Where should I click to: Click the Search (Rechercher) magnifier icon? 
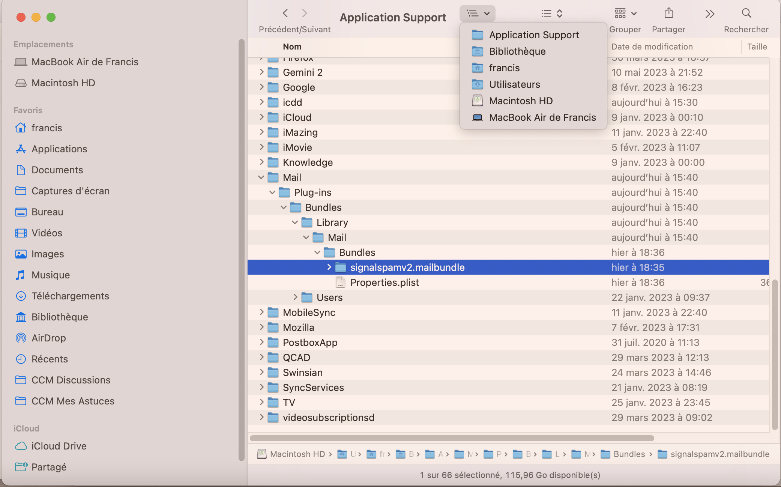[x=746, y=14]
